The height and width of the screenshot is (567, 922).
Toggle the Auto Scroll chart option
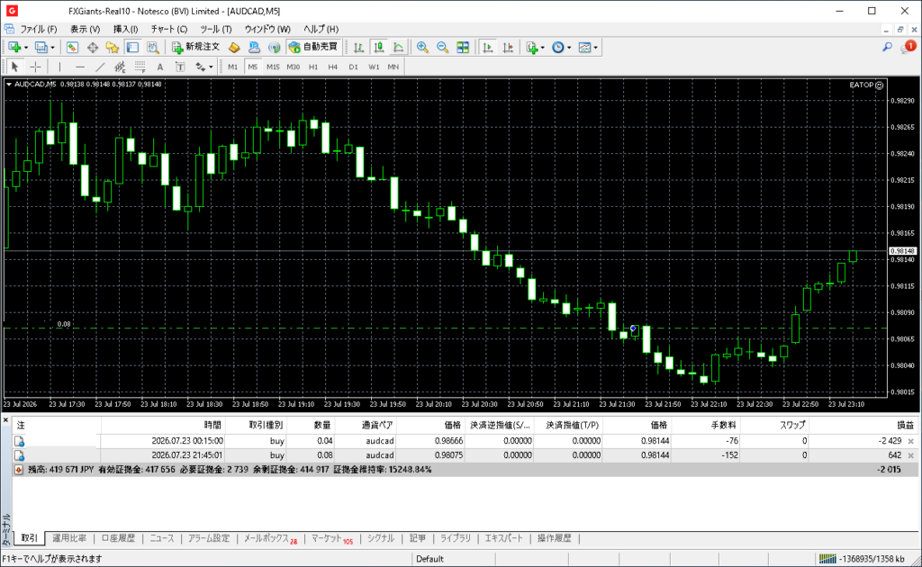(487, 48)
